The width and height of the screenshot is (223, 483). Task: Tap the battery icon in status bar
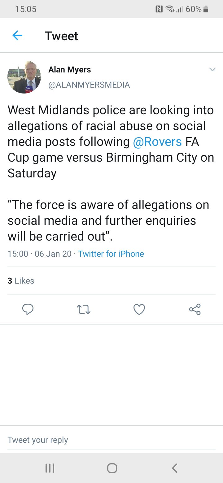click(206, 10)
